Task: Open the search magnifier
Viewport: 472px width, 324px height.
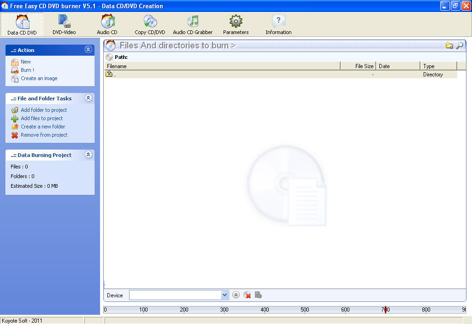Action: (x=460, y=46)
